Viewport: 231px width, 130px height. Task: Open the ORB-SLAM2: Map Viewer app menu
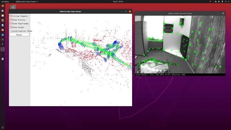pos(27,1)
